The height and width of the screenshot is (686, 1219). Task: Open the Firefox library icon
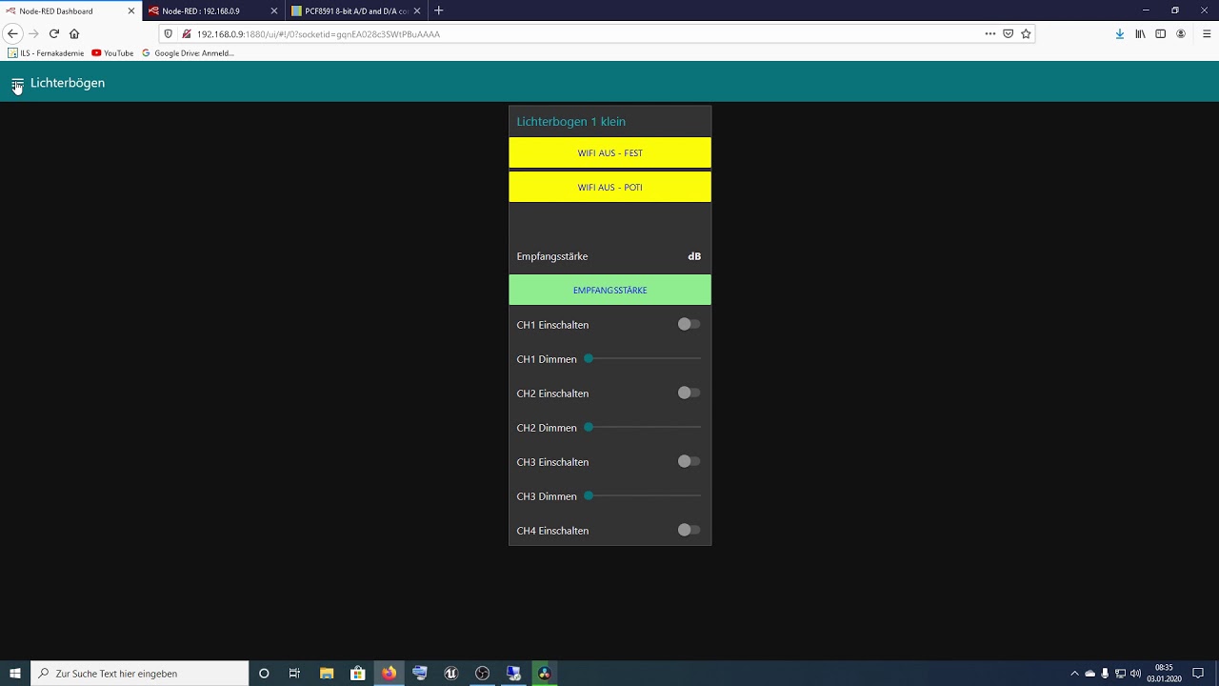pyautogui.click(x=1140, y=33)
